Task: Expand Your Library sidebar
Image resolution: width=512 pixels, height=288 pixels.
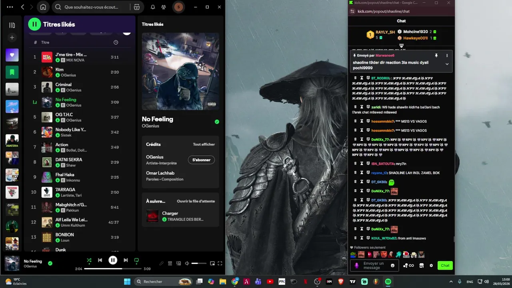Action: click(x=12, y=25)
